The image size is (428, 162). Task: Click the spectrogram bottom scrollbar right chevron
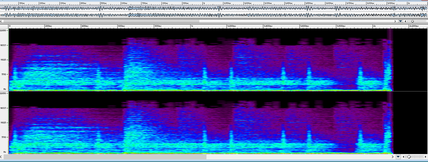[393, 157]
